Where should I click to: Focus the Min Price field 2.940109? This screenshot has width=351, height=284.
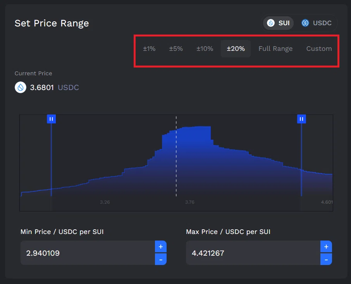click(88, 253)
